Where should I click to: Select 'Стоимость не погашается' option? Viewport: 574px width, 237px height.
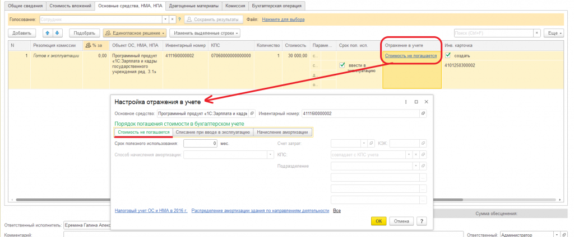coord(143,132)
